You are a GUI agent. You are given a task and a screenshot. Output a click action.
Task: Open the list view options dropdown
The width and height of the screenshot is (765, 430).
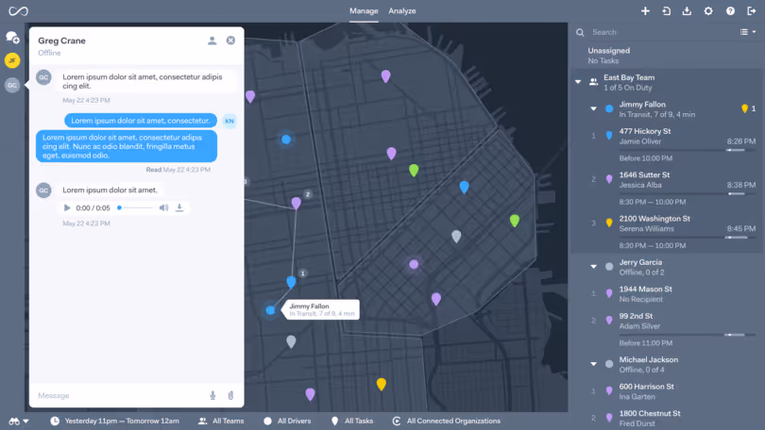[x=748, y=32]
